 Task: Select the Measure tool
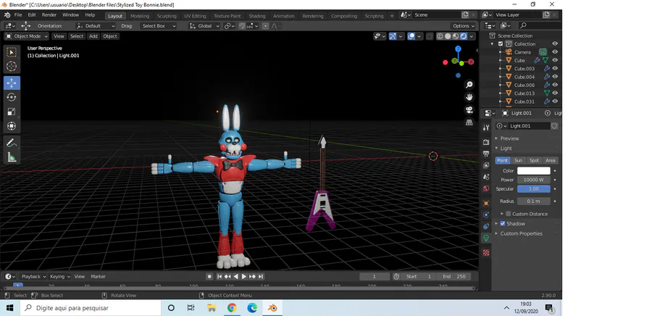(x=12, y=157)
